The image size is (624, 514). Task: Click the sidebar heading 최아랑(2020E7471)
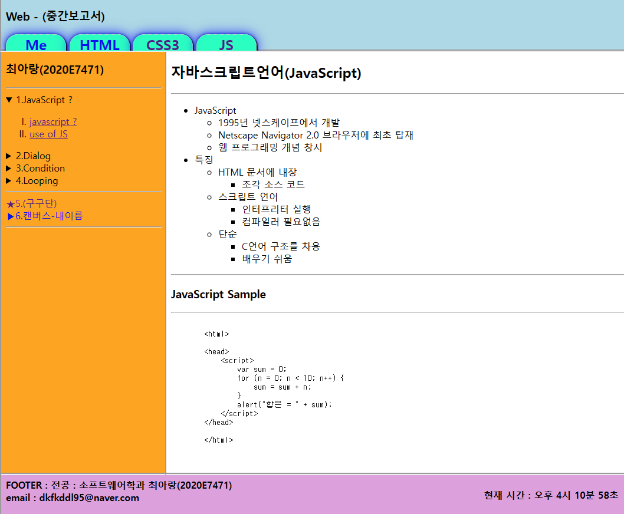tap(55, 70)
